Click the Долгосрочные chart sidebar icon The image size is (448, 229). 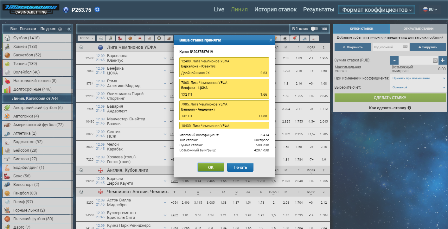[x=7, y=89]
